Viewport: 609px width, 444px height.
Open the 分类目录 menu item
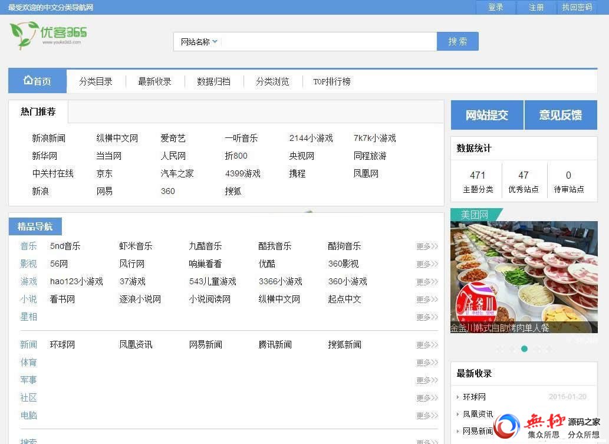[x=96, y=81]
